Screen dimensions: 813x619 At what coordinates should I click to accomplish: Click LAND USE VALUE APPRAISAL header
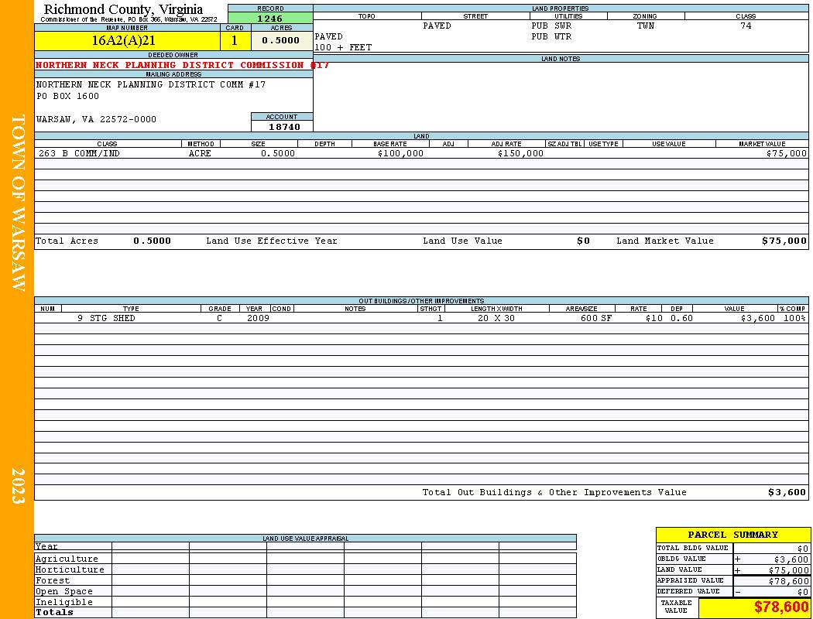(x=305, y=539)
